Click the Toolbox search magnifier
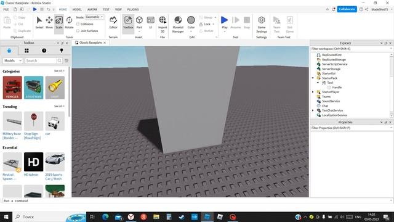 click(59, 60)
